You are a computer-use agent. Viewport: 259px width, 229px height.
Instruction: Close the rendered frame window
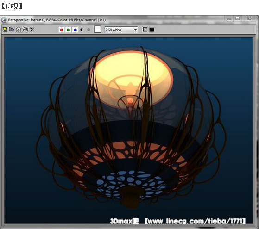click(249, 19)
